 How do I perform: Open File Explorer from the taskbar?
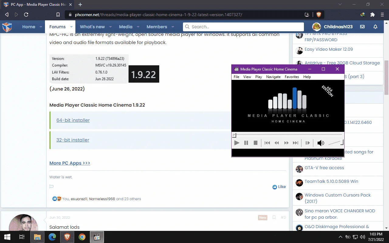[x=37, y=237]
